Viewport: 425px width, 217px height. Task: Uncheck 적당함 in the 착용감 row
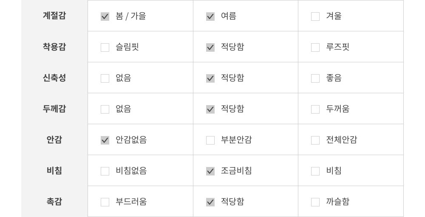pyautogui.click(x=210, y=47)
